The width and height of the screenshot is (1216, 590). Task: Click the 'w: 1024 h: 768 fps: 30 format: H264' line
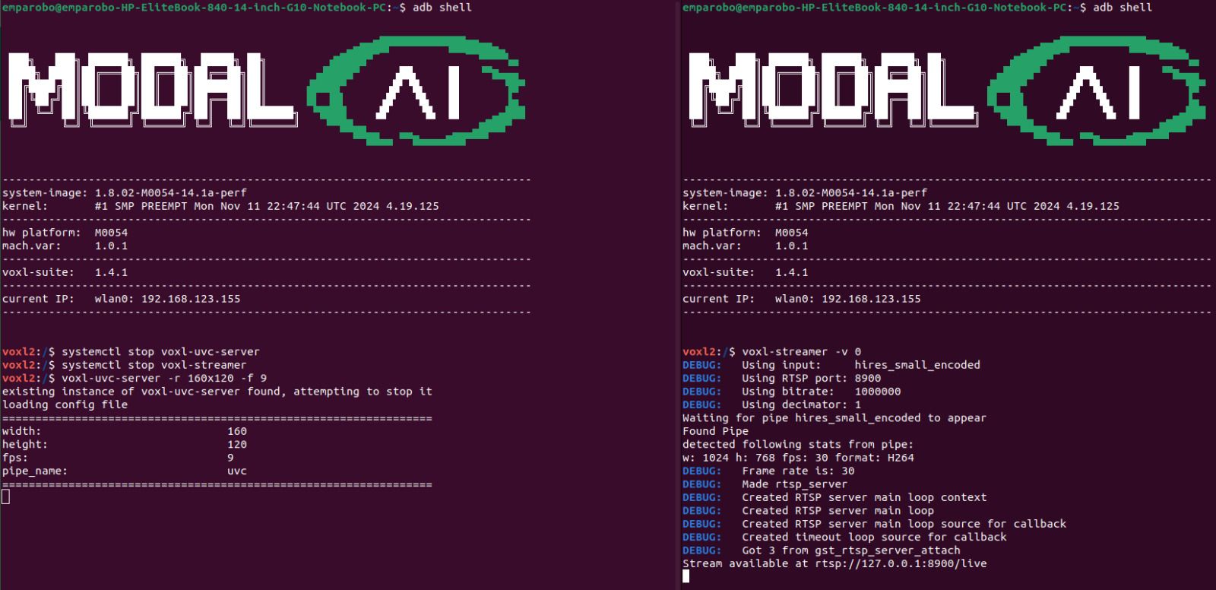(x=798, y=458)
